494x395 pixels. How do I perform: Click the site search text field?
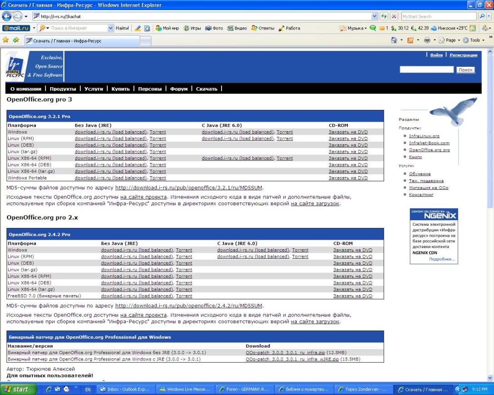[427, 69]
